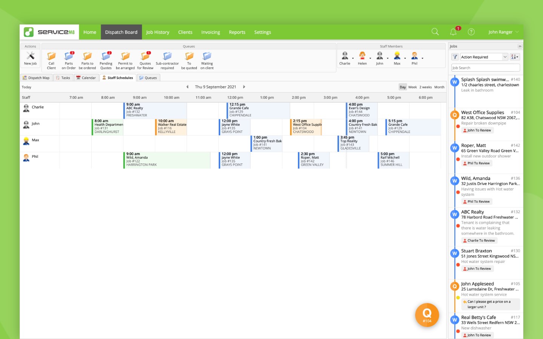Select the Week view
Viewport: 543px width, 339px height.
pos(413,87)
